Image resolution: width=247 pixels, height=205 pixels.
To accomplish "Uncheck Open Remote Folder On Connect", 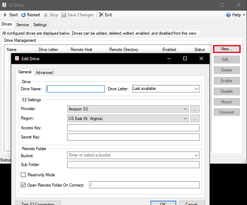I will tap(23, 185).
